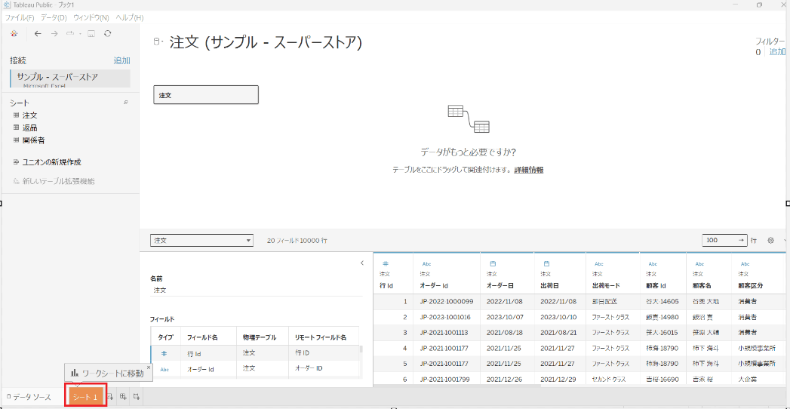790x409 pixels.
Task: Click the table icon next to 返品
Action: point(16,128)
